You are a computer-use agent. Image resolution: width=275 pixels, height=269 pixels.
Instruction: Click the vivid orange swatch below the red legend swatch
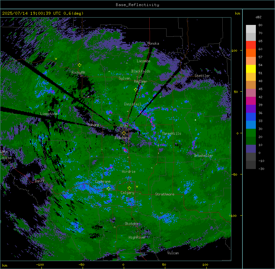(x=251, y=53)
